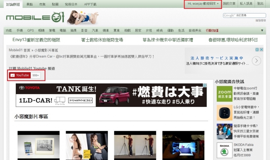Click the Google 自訂搜尋 search field
This screenshot has width=270, height=160.
click(244, 15)
